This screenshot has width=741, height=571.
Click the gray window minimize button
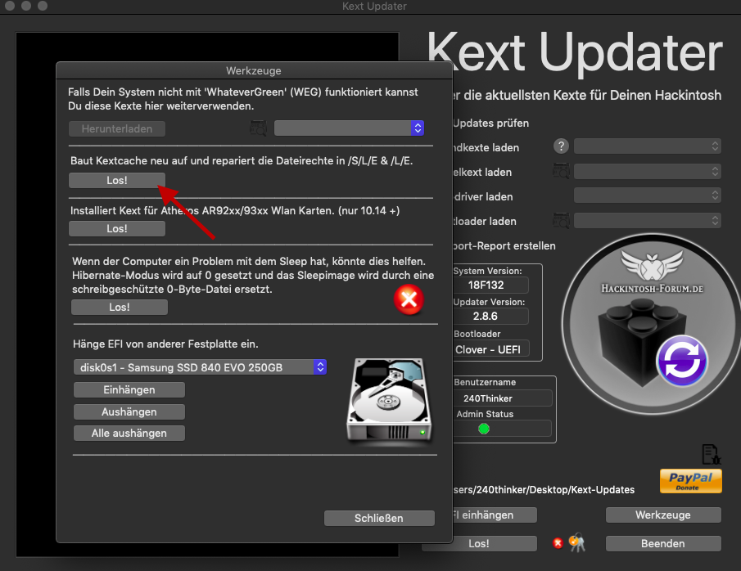(x=26, y=5)
